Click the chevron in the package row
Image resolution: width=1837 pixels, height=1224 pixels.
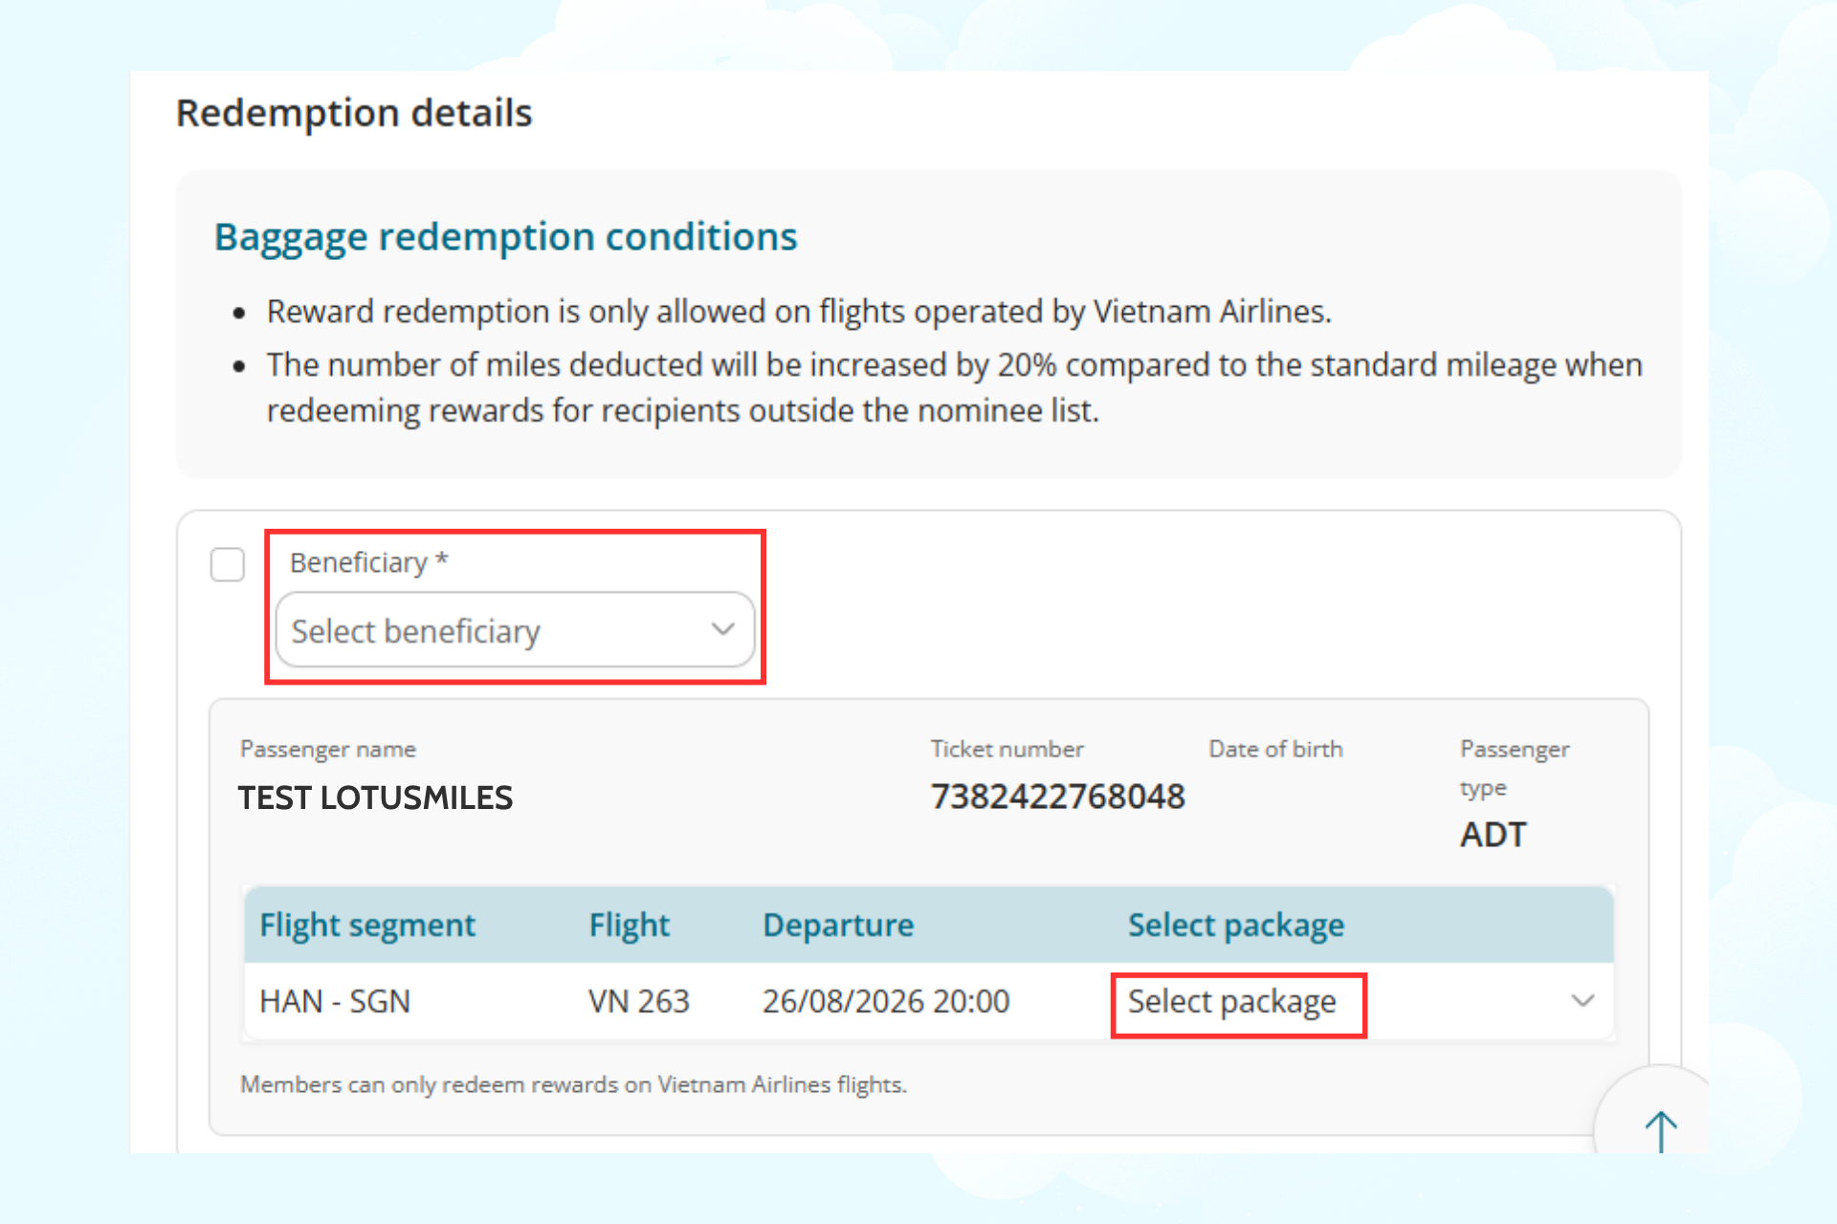(x=1583, y=1001)
